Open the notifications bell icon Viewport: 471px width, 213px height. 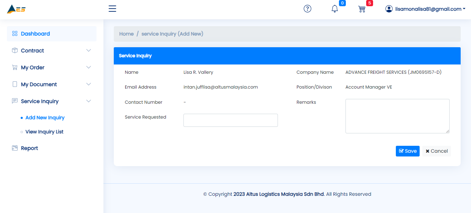[334, 9]
